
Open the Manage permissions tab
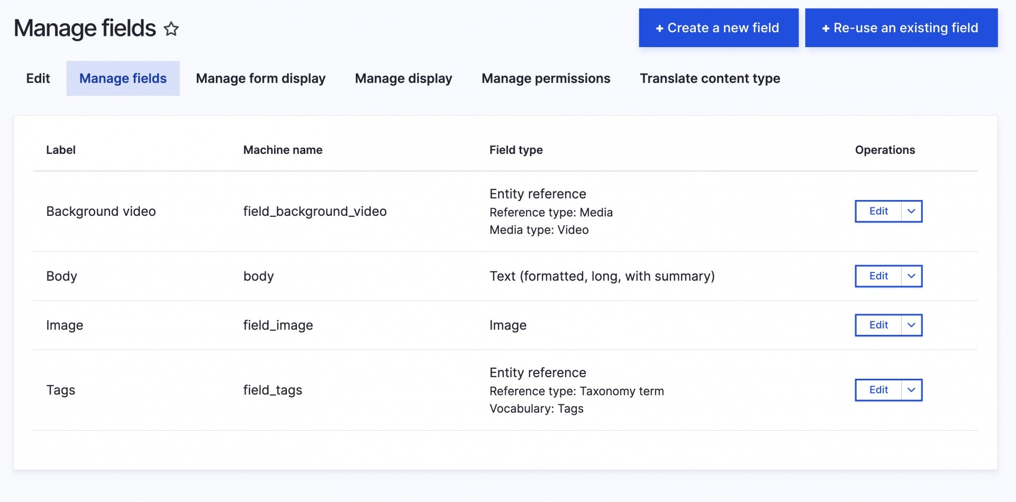[546, 78]
